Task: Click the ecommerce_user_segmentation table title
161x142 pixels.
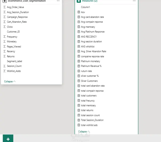Action: pos(27,1)
